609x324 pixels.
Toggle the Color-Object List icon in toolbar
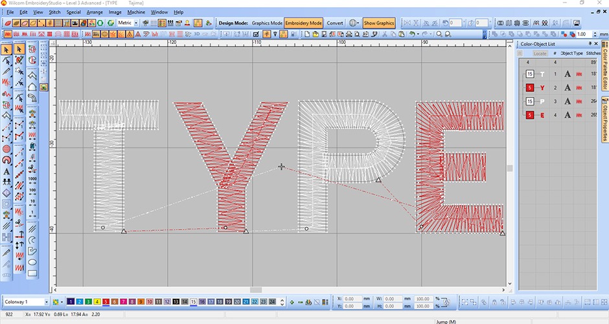(162, 23)
